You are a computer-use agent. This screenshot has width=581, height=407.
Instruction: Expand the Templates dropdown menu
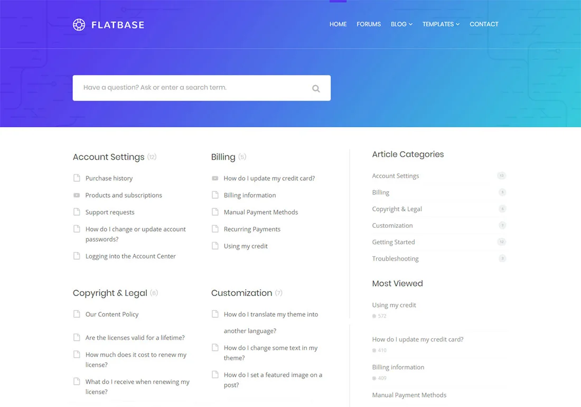[441, 24]
